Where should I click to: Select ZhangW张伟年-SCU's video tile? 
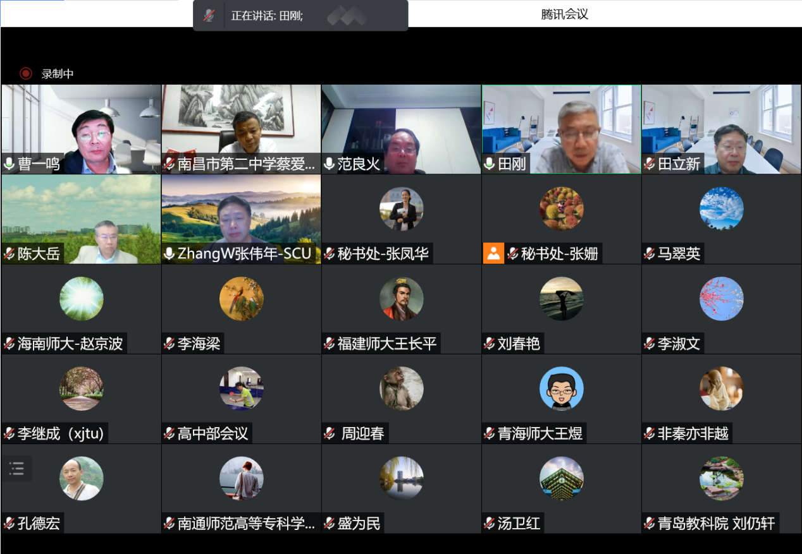coord(241,219)
